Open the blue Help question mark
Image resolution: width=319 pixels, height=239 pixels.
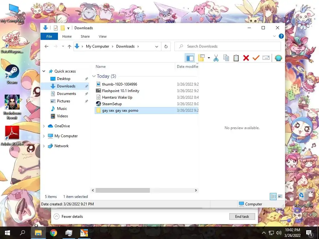(281, 36)
